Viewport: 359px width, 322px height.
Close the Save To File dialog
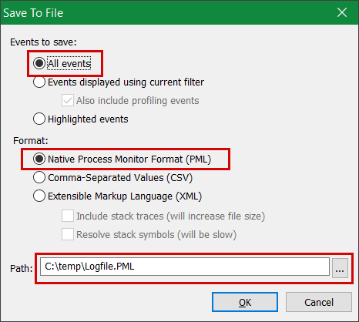coord(342,12)
